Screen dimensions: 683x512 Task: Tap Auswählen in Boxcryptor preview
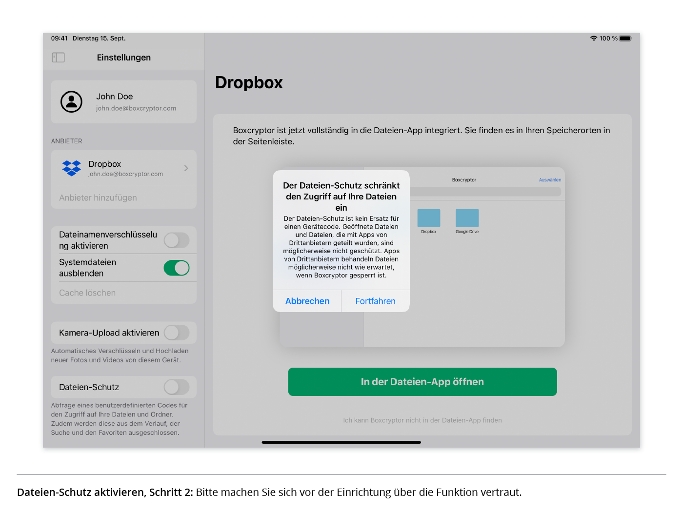tap(550, 180)
